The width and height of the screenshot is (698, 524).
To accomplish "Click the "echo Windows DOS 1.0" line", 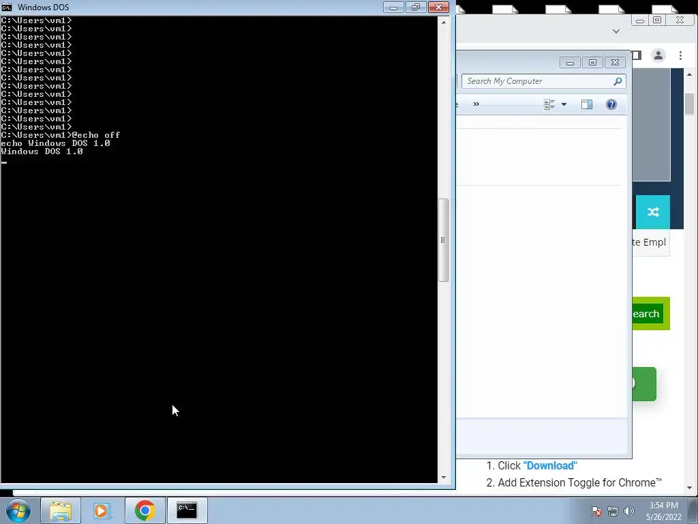I will pyautogui.click(x=56, y=143).
